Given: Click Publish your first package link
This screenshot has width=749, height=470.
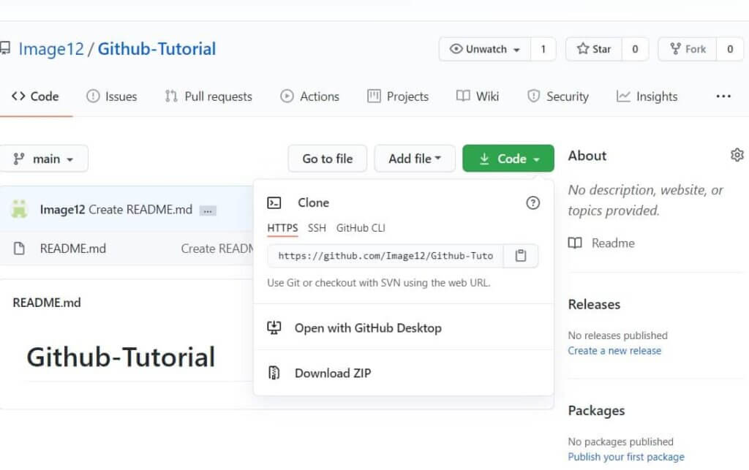Looking at the screenshot, I should tap(626, 457).
